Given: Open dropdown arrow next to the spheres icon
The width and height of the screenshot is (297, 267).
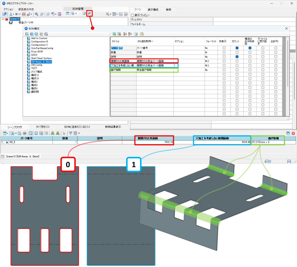Looking at the screenshot, I should point(31,14).
